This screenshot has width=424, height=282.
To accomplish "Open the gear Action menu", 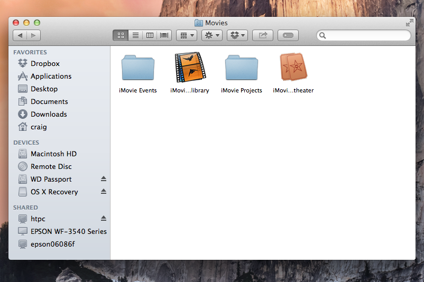I will (212, 35).
